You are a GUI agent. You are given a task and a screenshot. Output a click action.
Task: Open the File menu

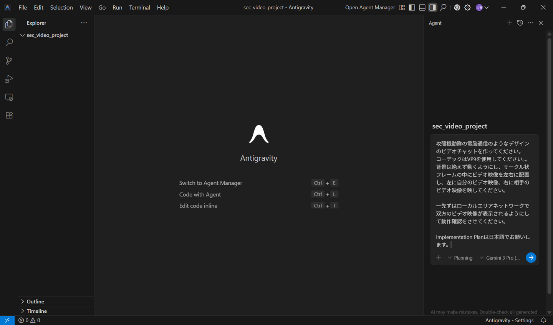click(x=23, y=7)
